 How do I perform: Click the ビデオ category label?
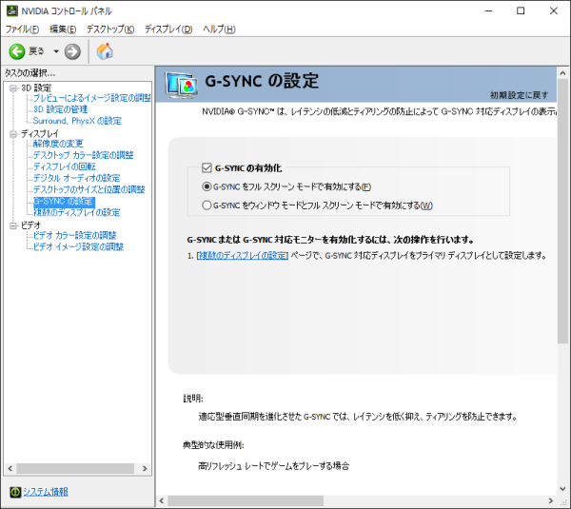tap(30, 225)
